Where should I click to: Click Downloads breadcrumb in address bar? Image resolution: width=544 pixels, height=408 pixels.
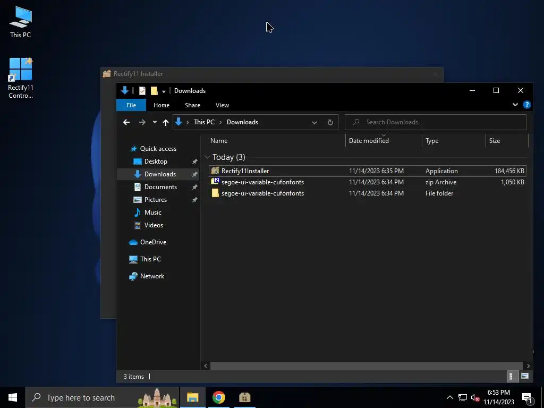click(242, 122)
